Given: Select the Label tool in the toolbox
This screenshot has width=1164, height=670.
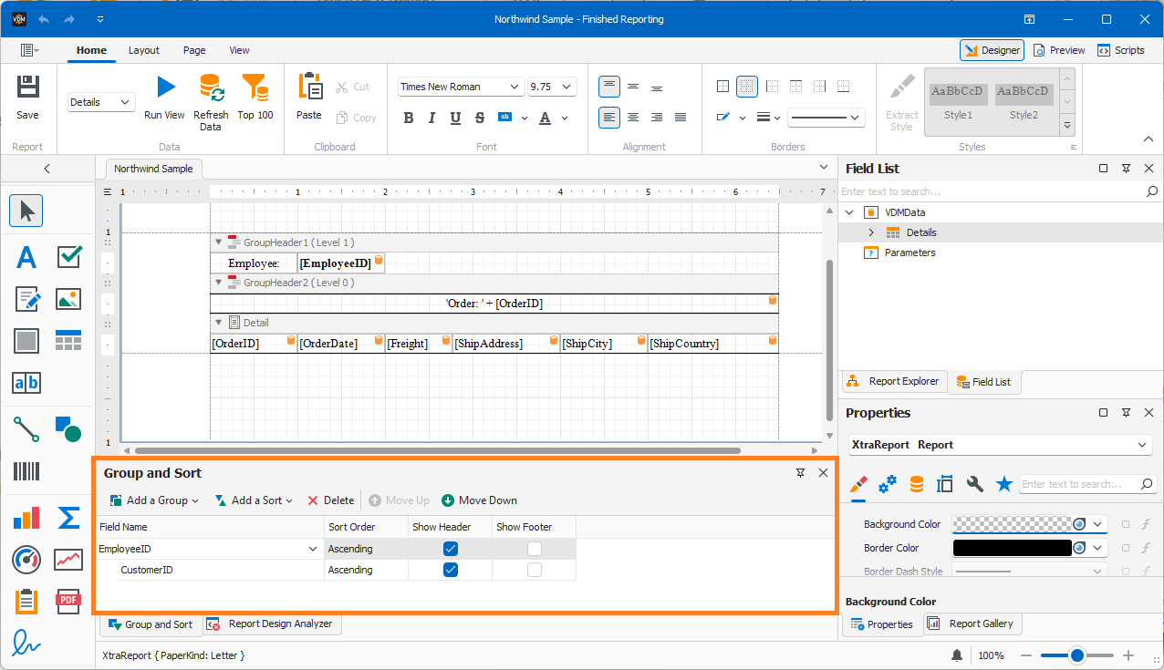Looking at the screenshot, I should pyautogui.click(x=26, y=257).
